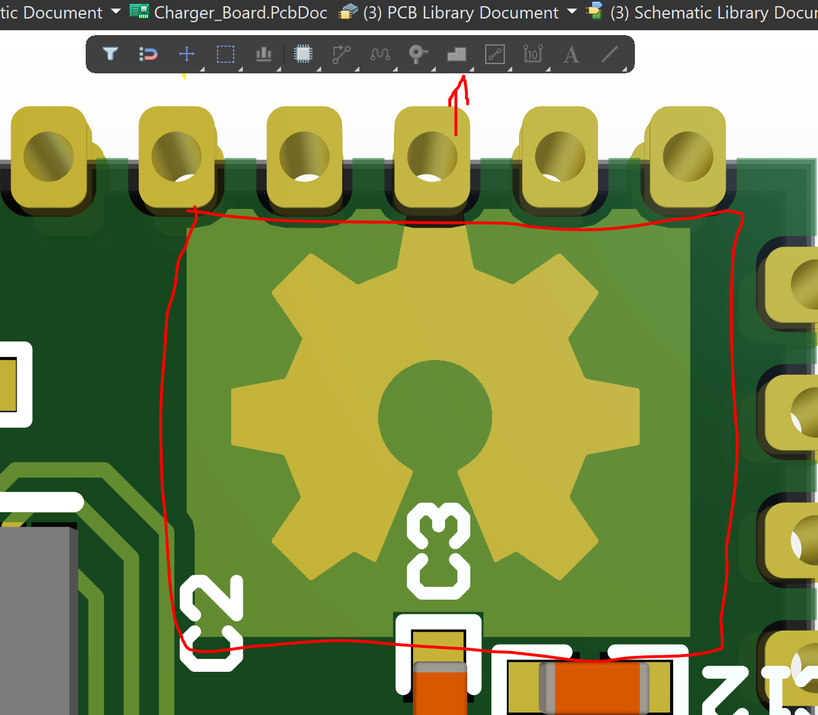
Task: Open the Selection Filter tool
Action: click(110, 54)
